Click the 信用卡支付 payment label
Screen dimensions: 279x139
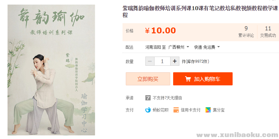(x=190, y=110)
